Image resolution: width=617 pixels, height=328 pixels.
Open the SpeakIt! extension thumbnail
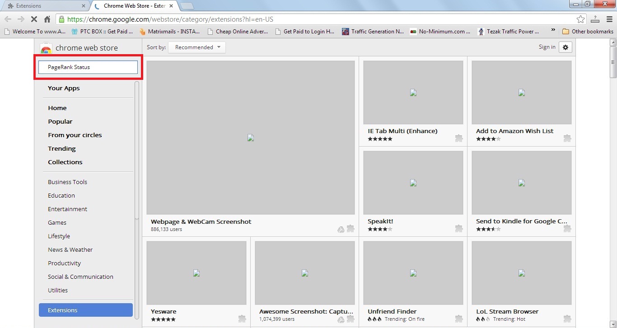coord(413,183)
